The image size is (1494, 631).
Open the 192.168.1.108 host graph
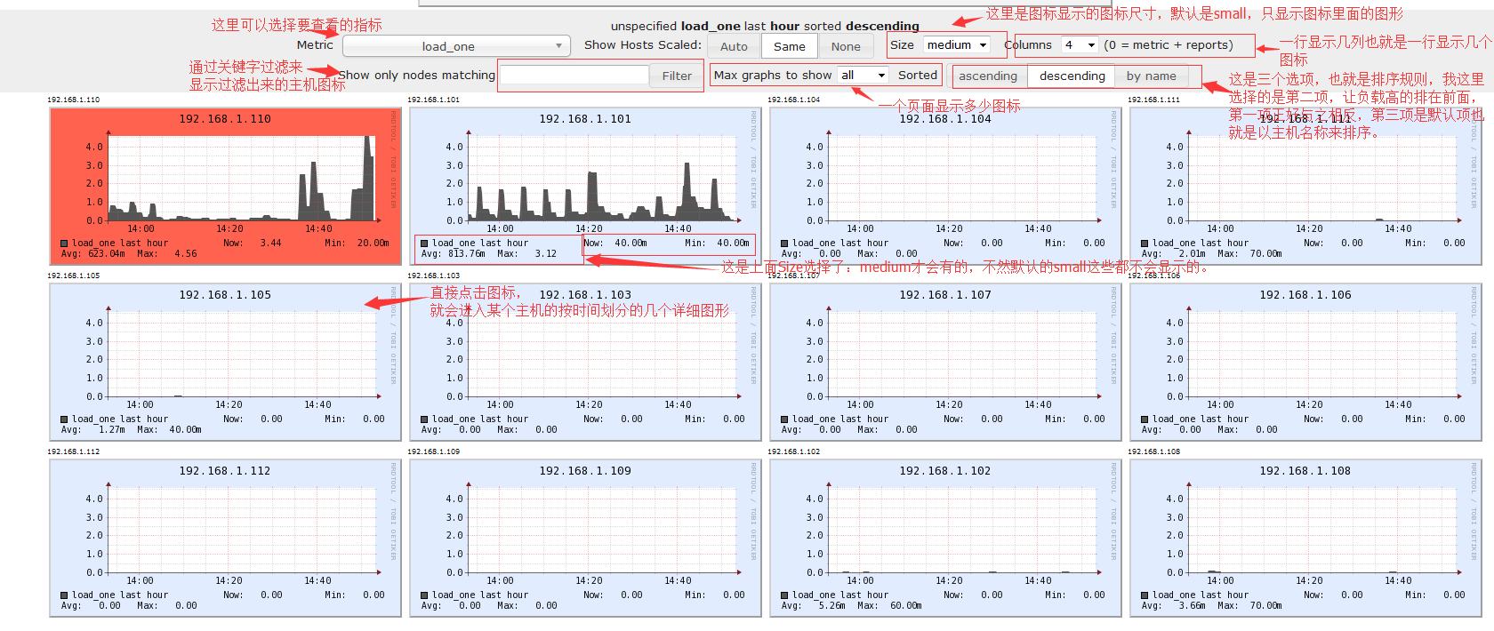click(x=1305, y=537)
